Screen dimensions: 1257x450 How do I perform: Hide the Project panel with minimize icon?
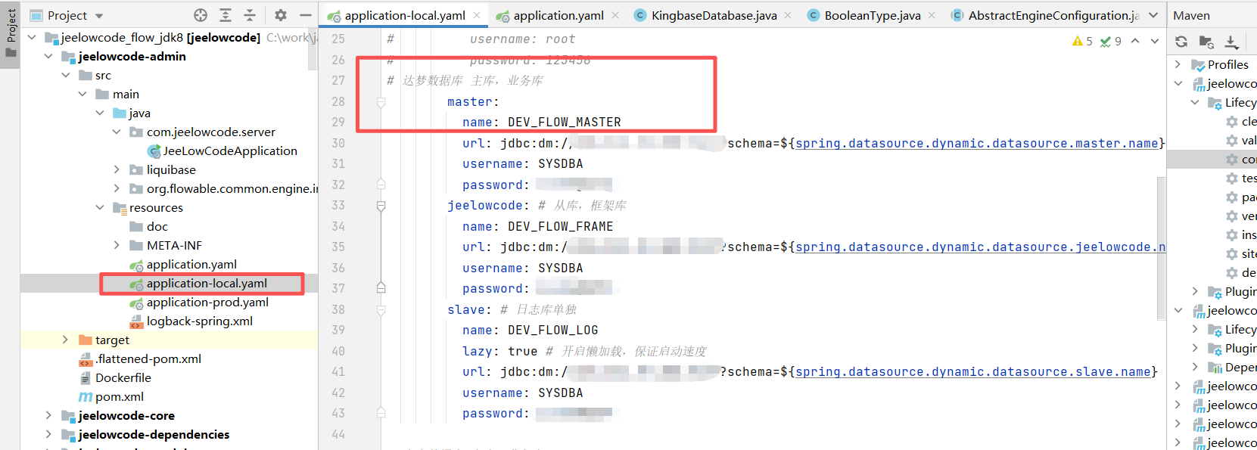306,15
